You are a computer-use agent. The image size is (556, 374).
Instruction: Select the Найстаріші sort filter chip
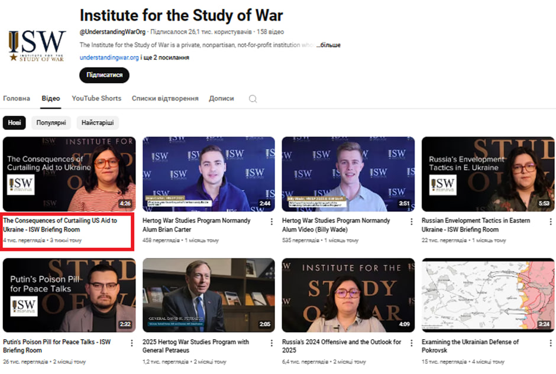[98, 123]
